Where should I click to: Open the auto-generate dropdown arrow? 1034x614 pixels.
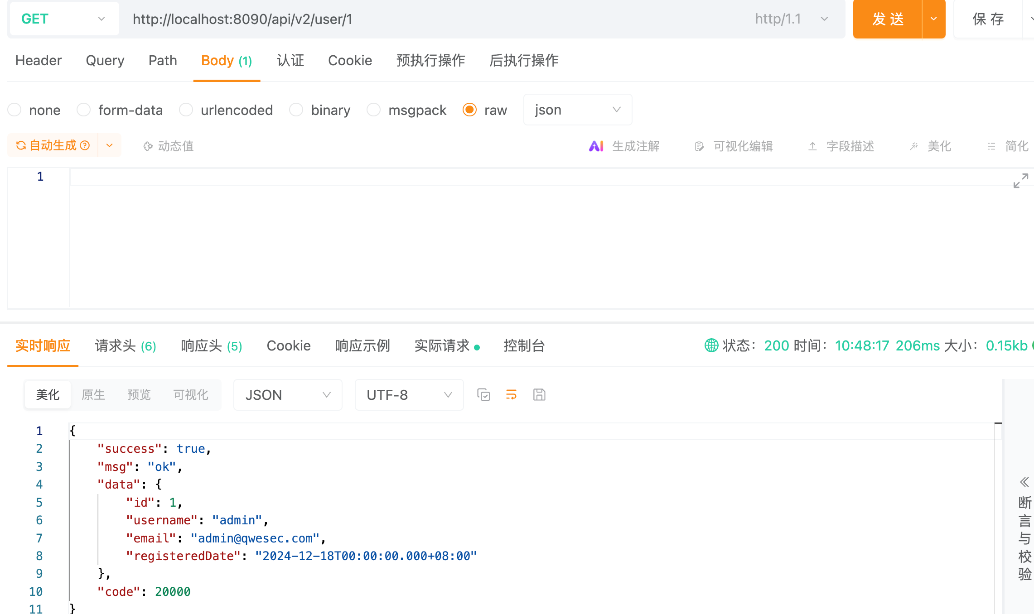tap(110, 145)
